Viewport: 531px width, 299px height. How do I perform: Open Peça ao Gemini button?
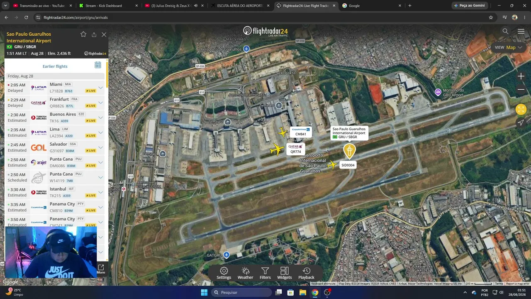click(x=469, y=6)
